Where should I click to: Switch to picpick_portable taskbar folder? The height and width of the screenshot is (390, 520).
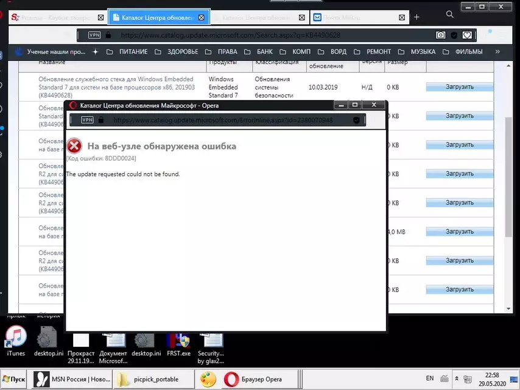tap(153, 379)
